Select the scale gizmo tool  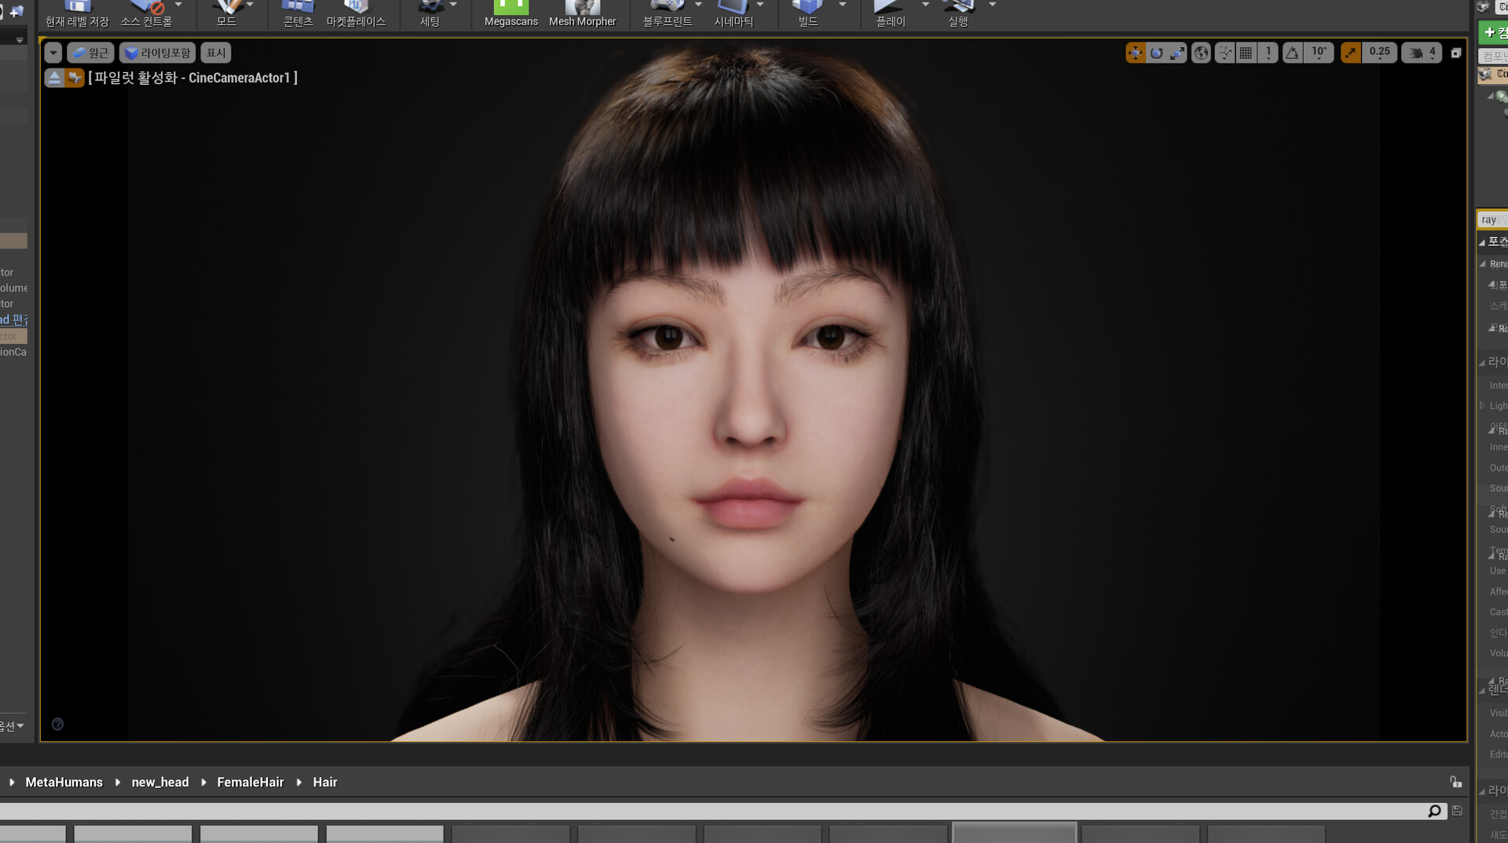(x=1177, y=53)
